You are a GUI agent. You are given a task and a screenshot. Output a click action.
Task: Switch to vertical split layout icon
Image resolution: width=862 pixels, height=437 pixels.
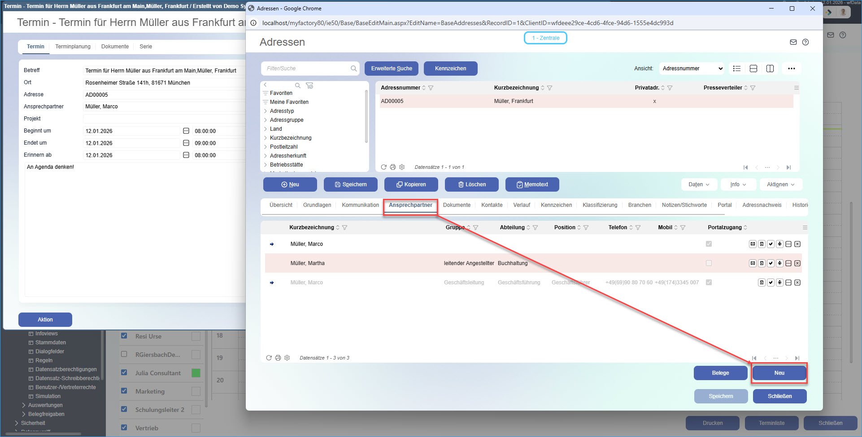(770, 69)
